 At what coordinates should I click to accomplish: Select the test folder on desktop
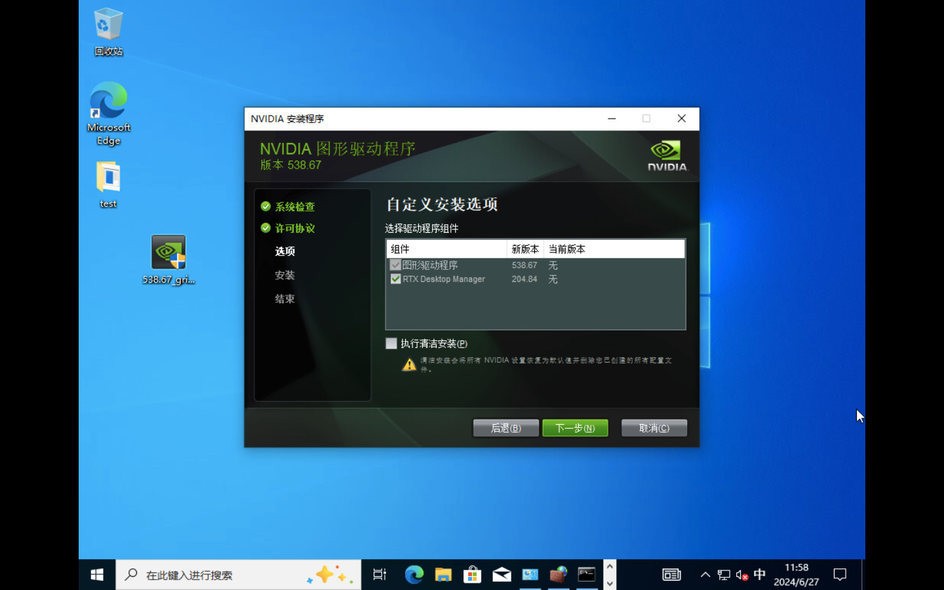(x=108, y=185)
